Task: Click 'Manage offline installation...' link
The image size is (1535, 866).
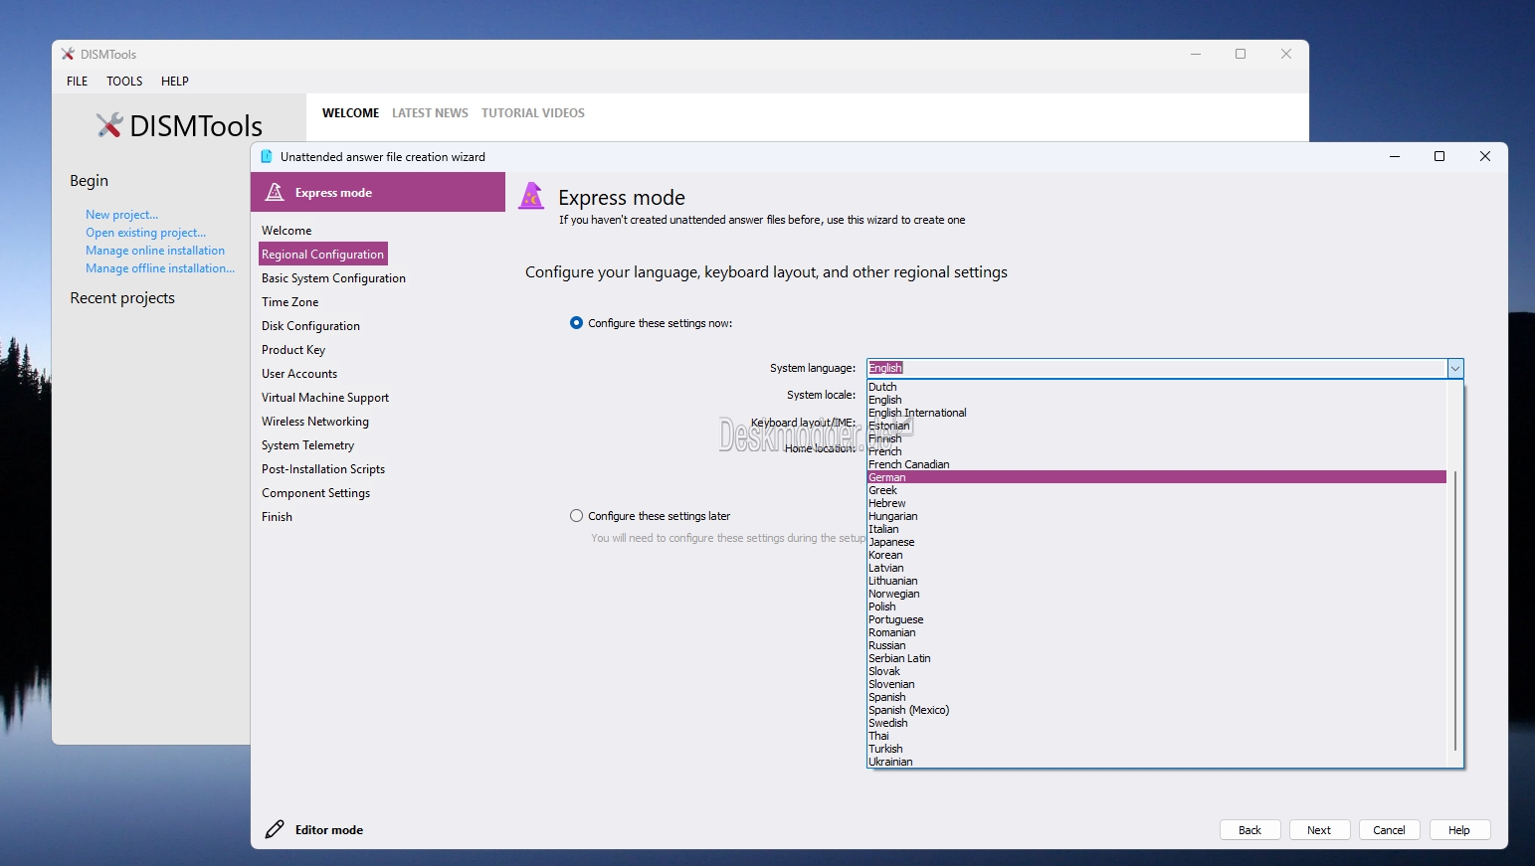Action: 160,268
